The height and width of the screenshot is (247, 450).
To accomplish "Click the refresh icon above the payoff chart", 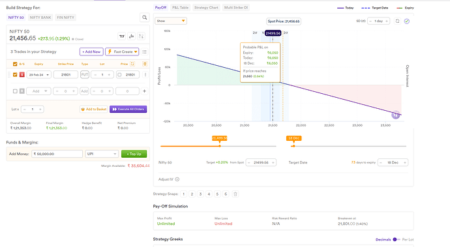I will 397,21.
